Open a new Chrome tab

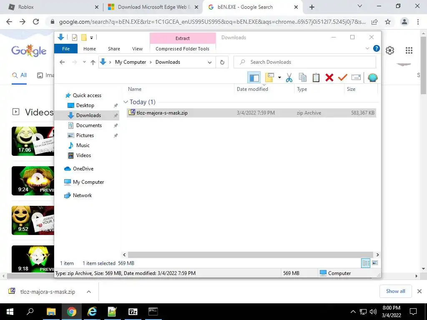pyautogui.click(x=312, y=7)
